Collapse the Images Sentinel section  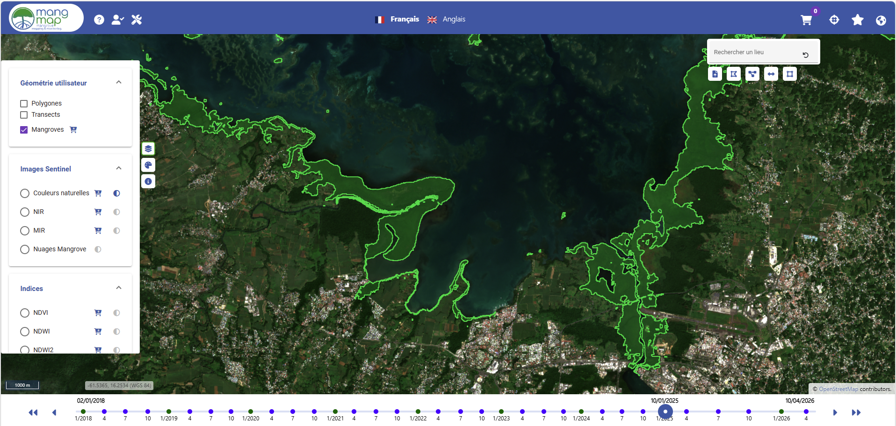tap(119, 168)
